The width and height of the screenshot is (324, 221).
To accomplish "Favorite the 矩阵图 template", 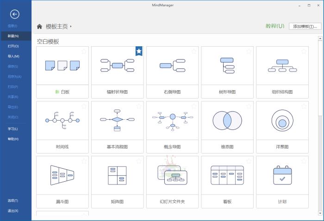I will (139, 161).
